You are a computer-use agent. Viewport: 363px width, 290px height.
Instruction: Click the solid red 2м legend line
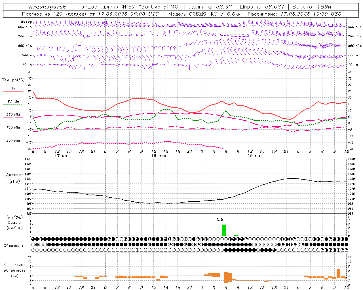point(13,92)
